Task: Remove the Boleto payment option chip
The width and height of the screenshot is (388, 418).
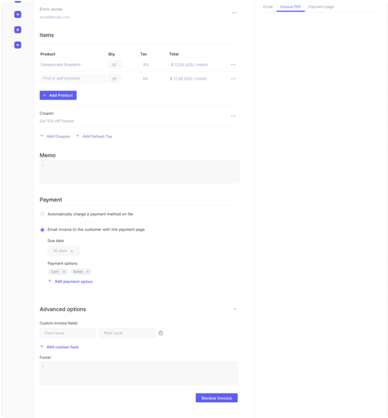Action: coord(88,272)
